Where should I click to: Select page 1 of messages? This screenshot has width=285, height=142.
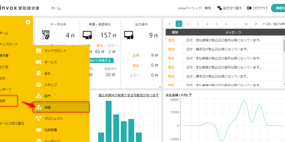coord(179,24)
